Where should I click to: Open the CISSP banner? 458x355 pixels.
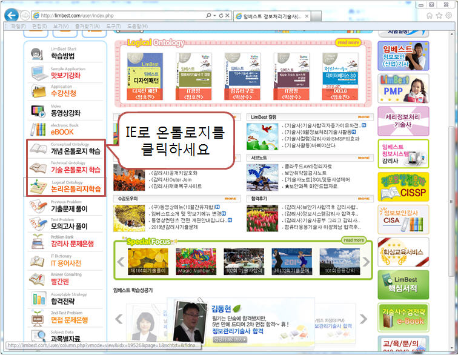pyautogui.click(x=403, y=187)
